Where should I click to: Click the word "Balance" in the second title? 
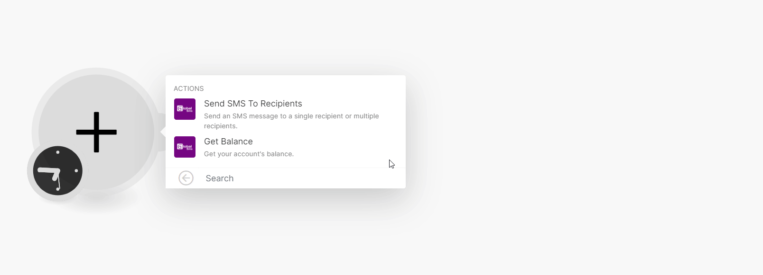pyautogui.click(x=238, y=142)
